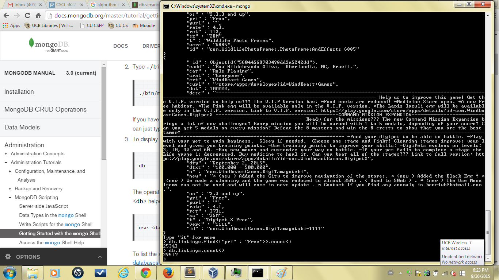Launch Internet Explorer from taskbar
The height and width of the screenshot is (280, 499).
123,273
